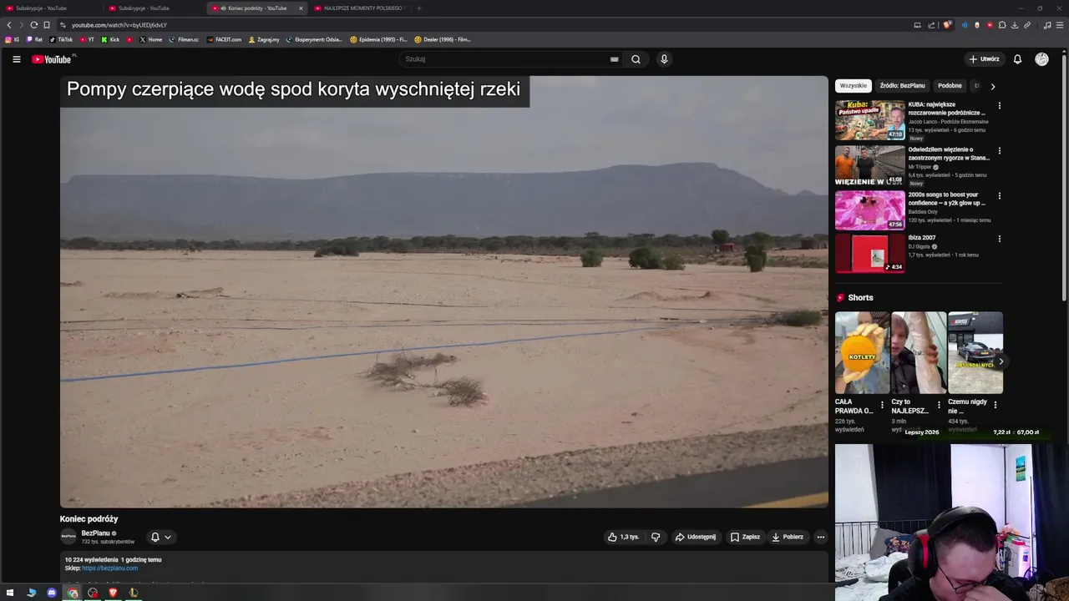Close the Koniec podróży tab
The width and height of the screenshot is (1069, 601).
tap(301, 8)
